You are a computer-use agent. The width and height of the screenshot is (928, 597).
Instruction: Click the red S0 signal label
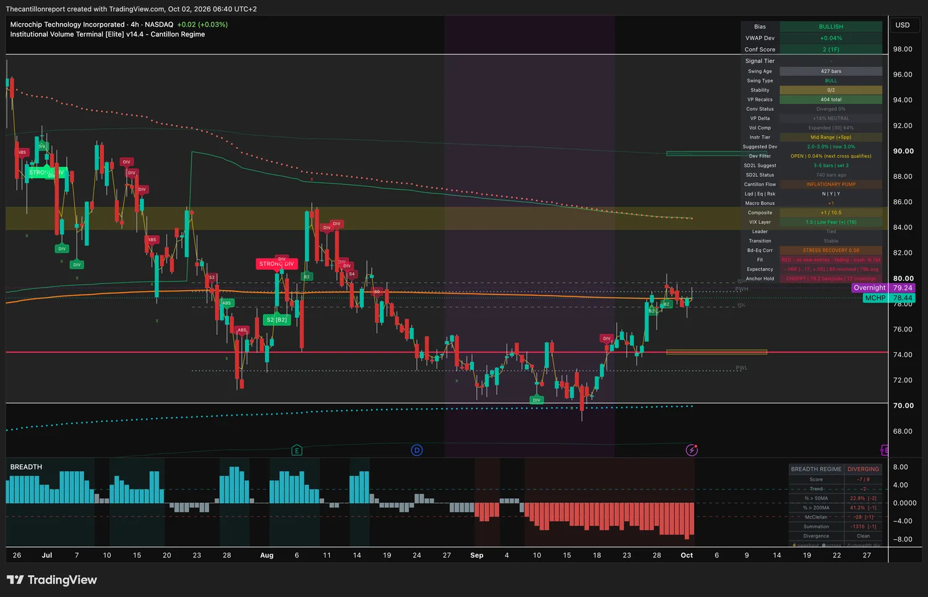click(x=377, y=291)
